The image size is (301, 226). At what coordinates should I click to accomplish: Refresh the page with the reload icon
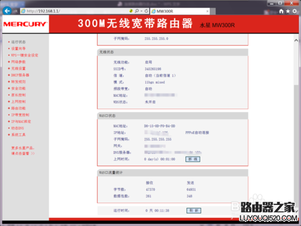(x=146, y=11)
